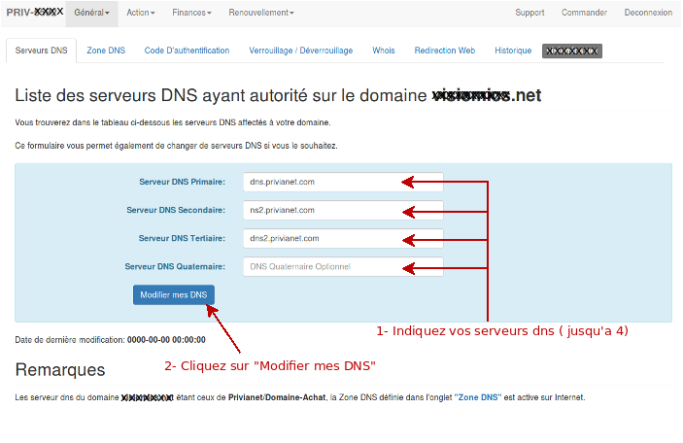This screenshot has height=443, width=683.
Task: Select the Serveurs DNS tab
Action: click(42, 51)
